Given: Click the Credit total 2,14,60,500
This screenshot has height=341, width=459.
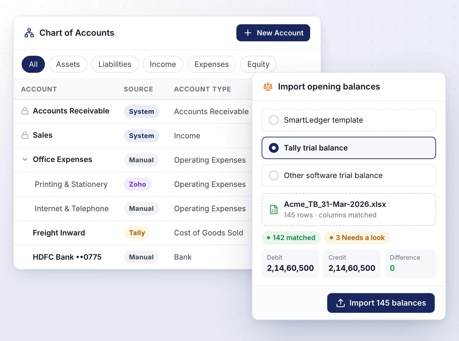Looking at the screenshot, I should [352, 268].
